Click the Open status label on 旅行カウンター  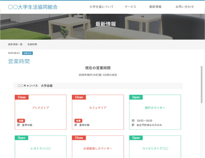click(x=136, y=97)
